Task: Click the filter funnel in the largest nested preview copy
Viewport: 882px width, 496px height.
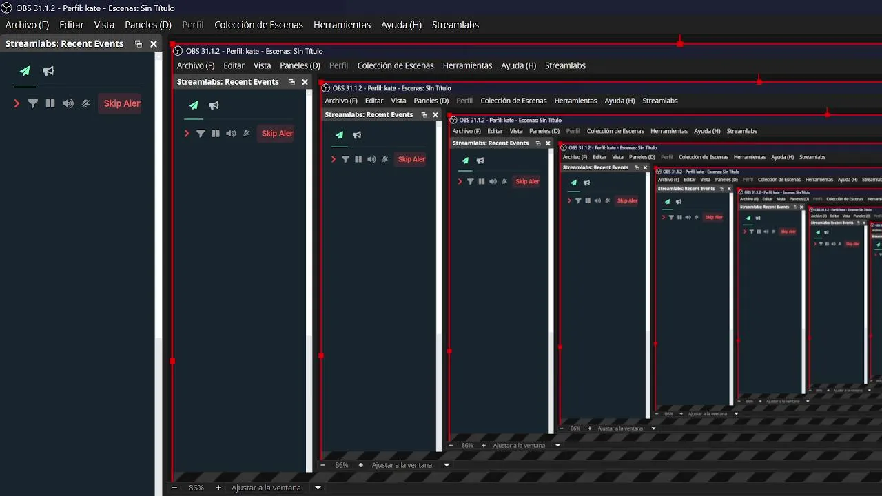Action: (x=201, y=134)
